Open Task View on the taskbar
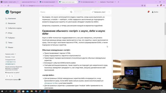The image size is (166, 93). pos(10,91)
